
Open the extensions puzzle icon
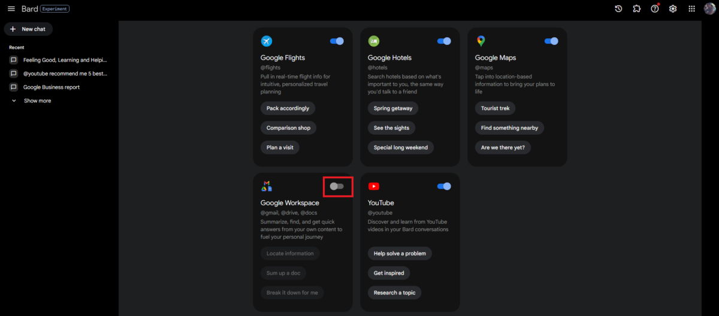[637, 8]
